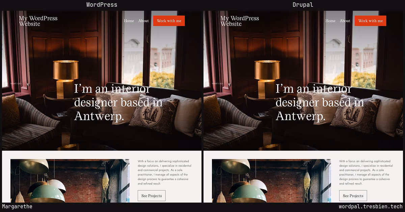Click 'My WordPress Website' title in WordPress panel
The width and height of the screenshot is (405, 212).
tap(38, 21)
